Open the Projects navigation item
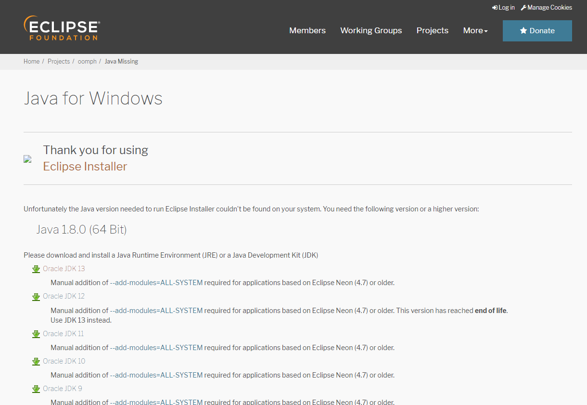587x405 pixels. pos(433,30)
